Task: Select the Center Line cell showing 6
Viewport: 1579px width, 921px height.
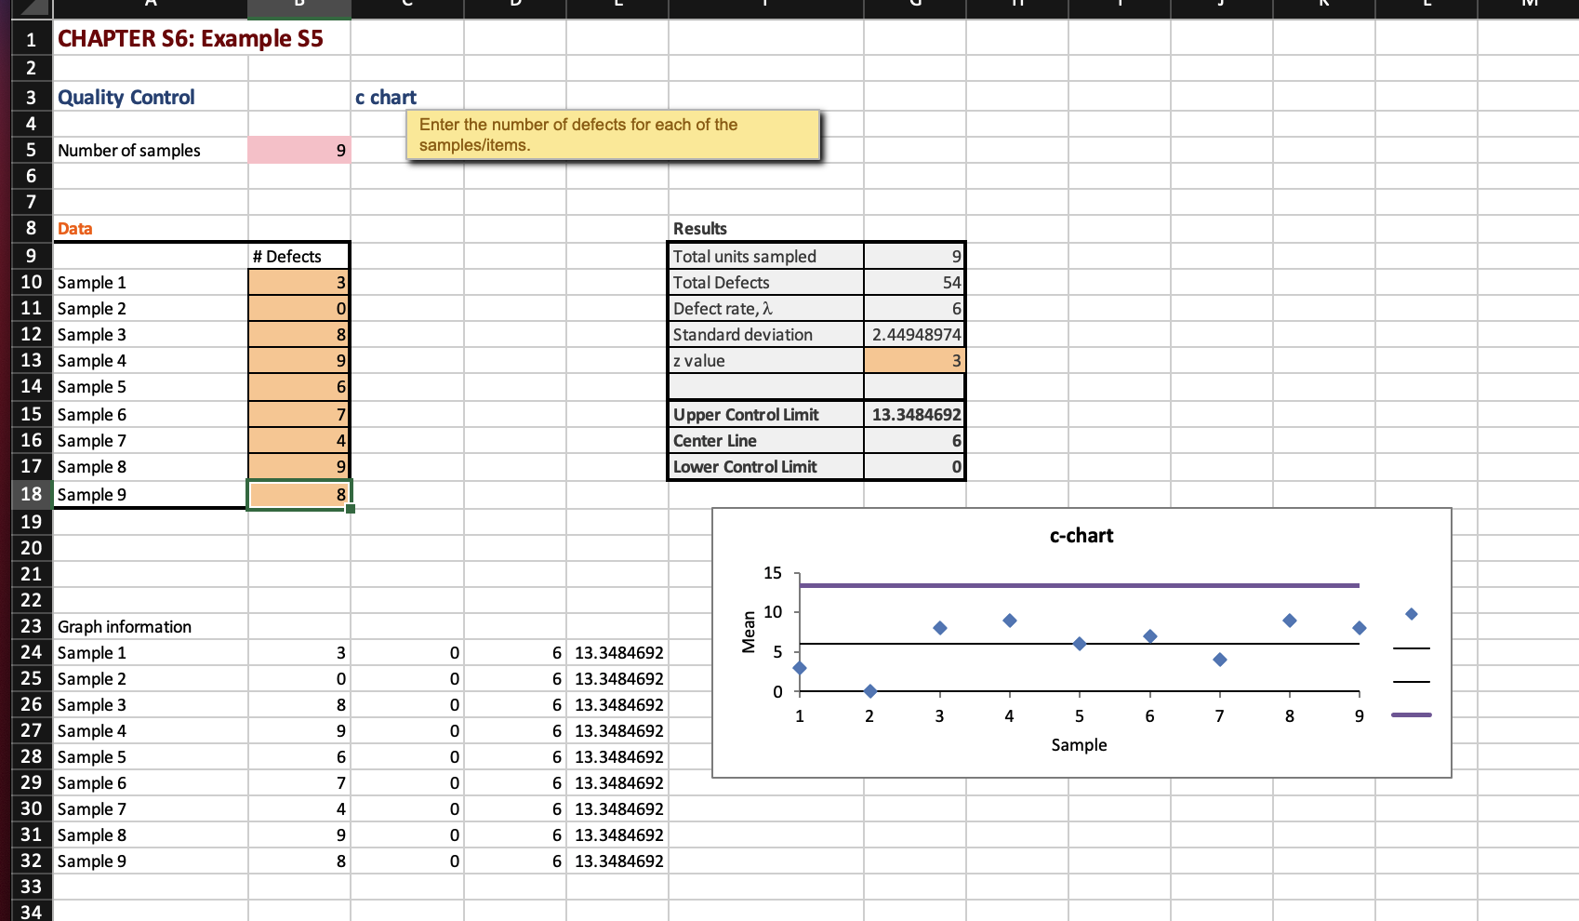Action: (x=914, y=440)
